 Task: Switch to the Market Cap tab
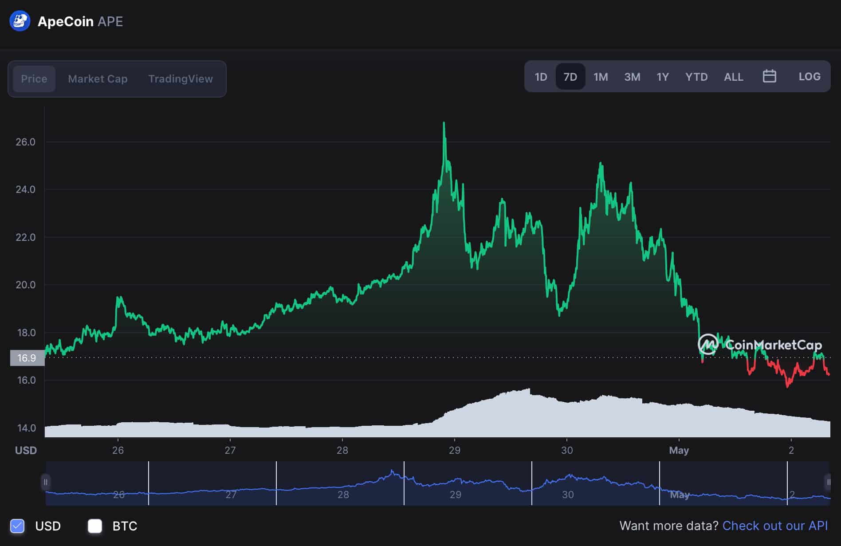(98, 79)
